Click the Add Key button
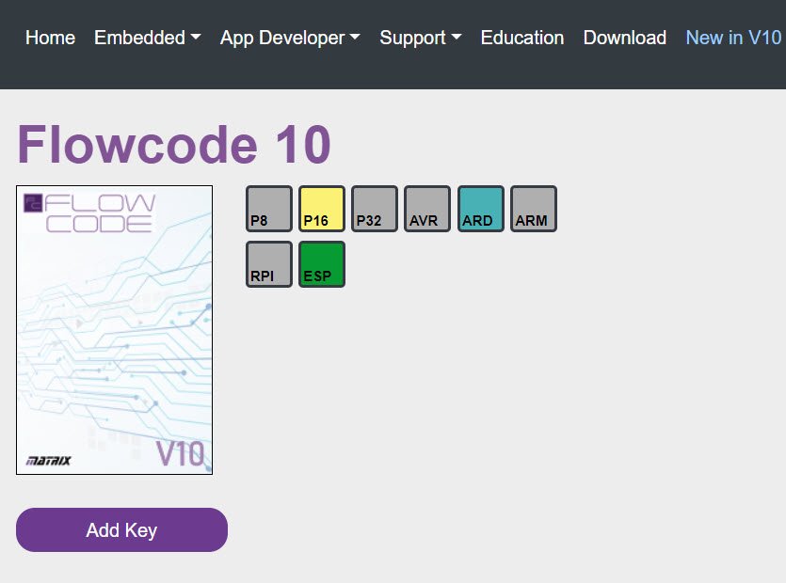 click(x=121, y=530)
